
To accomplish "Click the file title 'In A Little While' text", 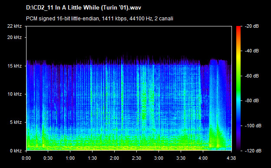I will coord(83,8).
